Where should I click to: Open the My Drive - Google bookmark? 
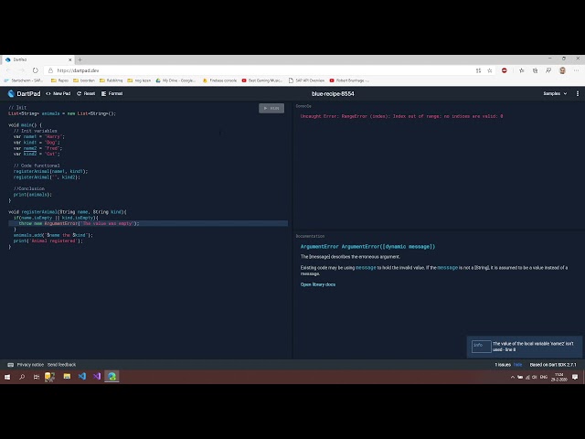pyautogui.click(x=175, y=80)
